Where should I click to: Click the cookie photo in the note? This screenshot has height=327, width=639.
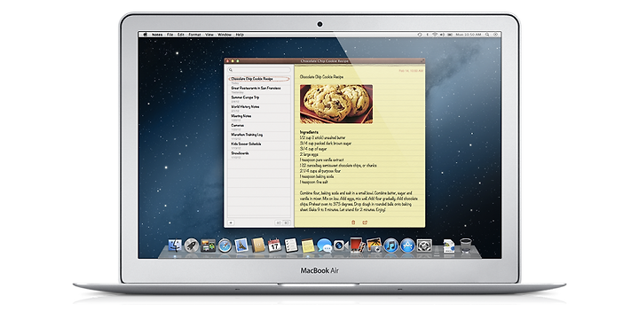[x=336, y=104]
